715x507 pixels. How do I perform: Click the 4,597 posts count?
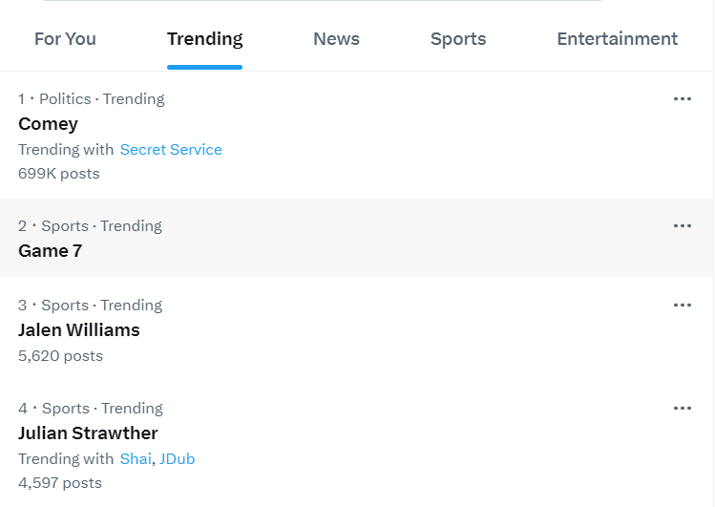59,483
